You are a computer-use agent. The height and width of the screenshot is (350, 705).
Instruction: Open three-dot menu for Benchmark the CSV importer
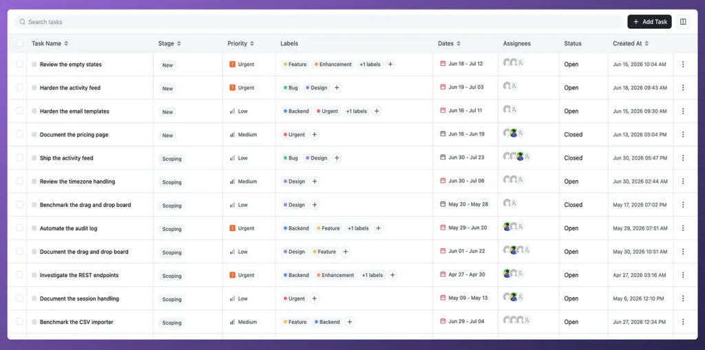(x=683, y=322)
